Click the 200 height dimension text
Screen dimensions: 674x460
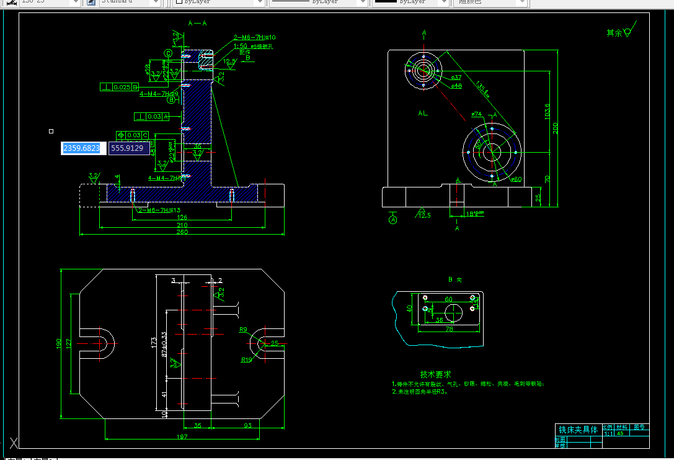click(x=555, y=128)
